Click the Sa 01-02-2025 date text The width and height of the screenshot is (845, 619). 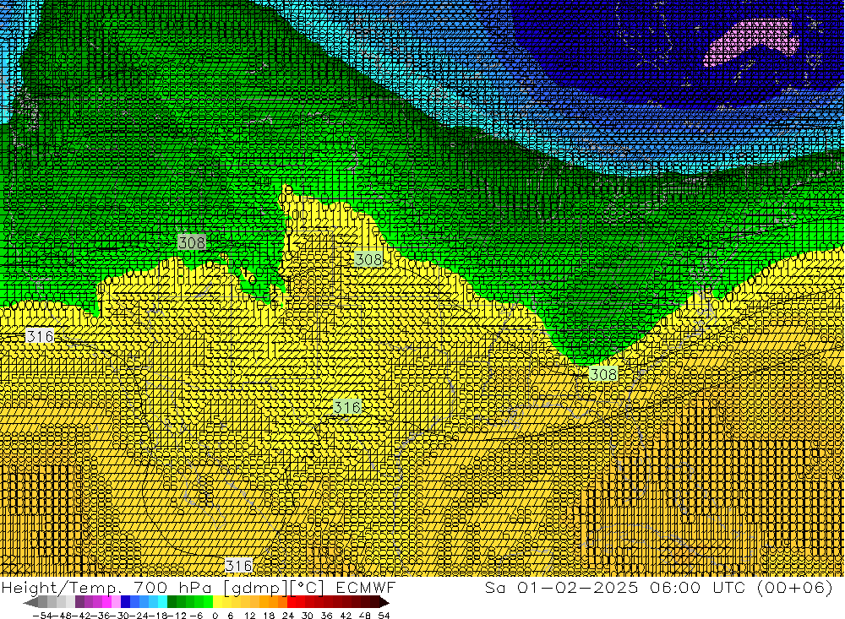(561, 587)
